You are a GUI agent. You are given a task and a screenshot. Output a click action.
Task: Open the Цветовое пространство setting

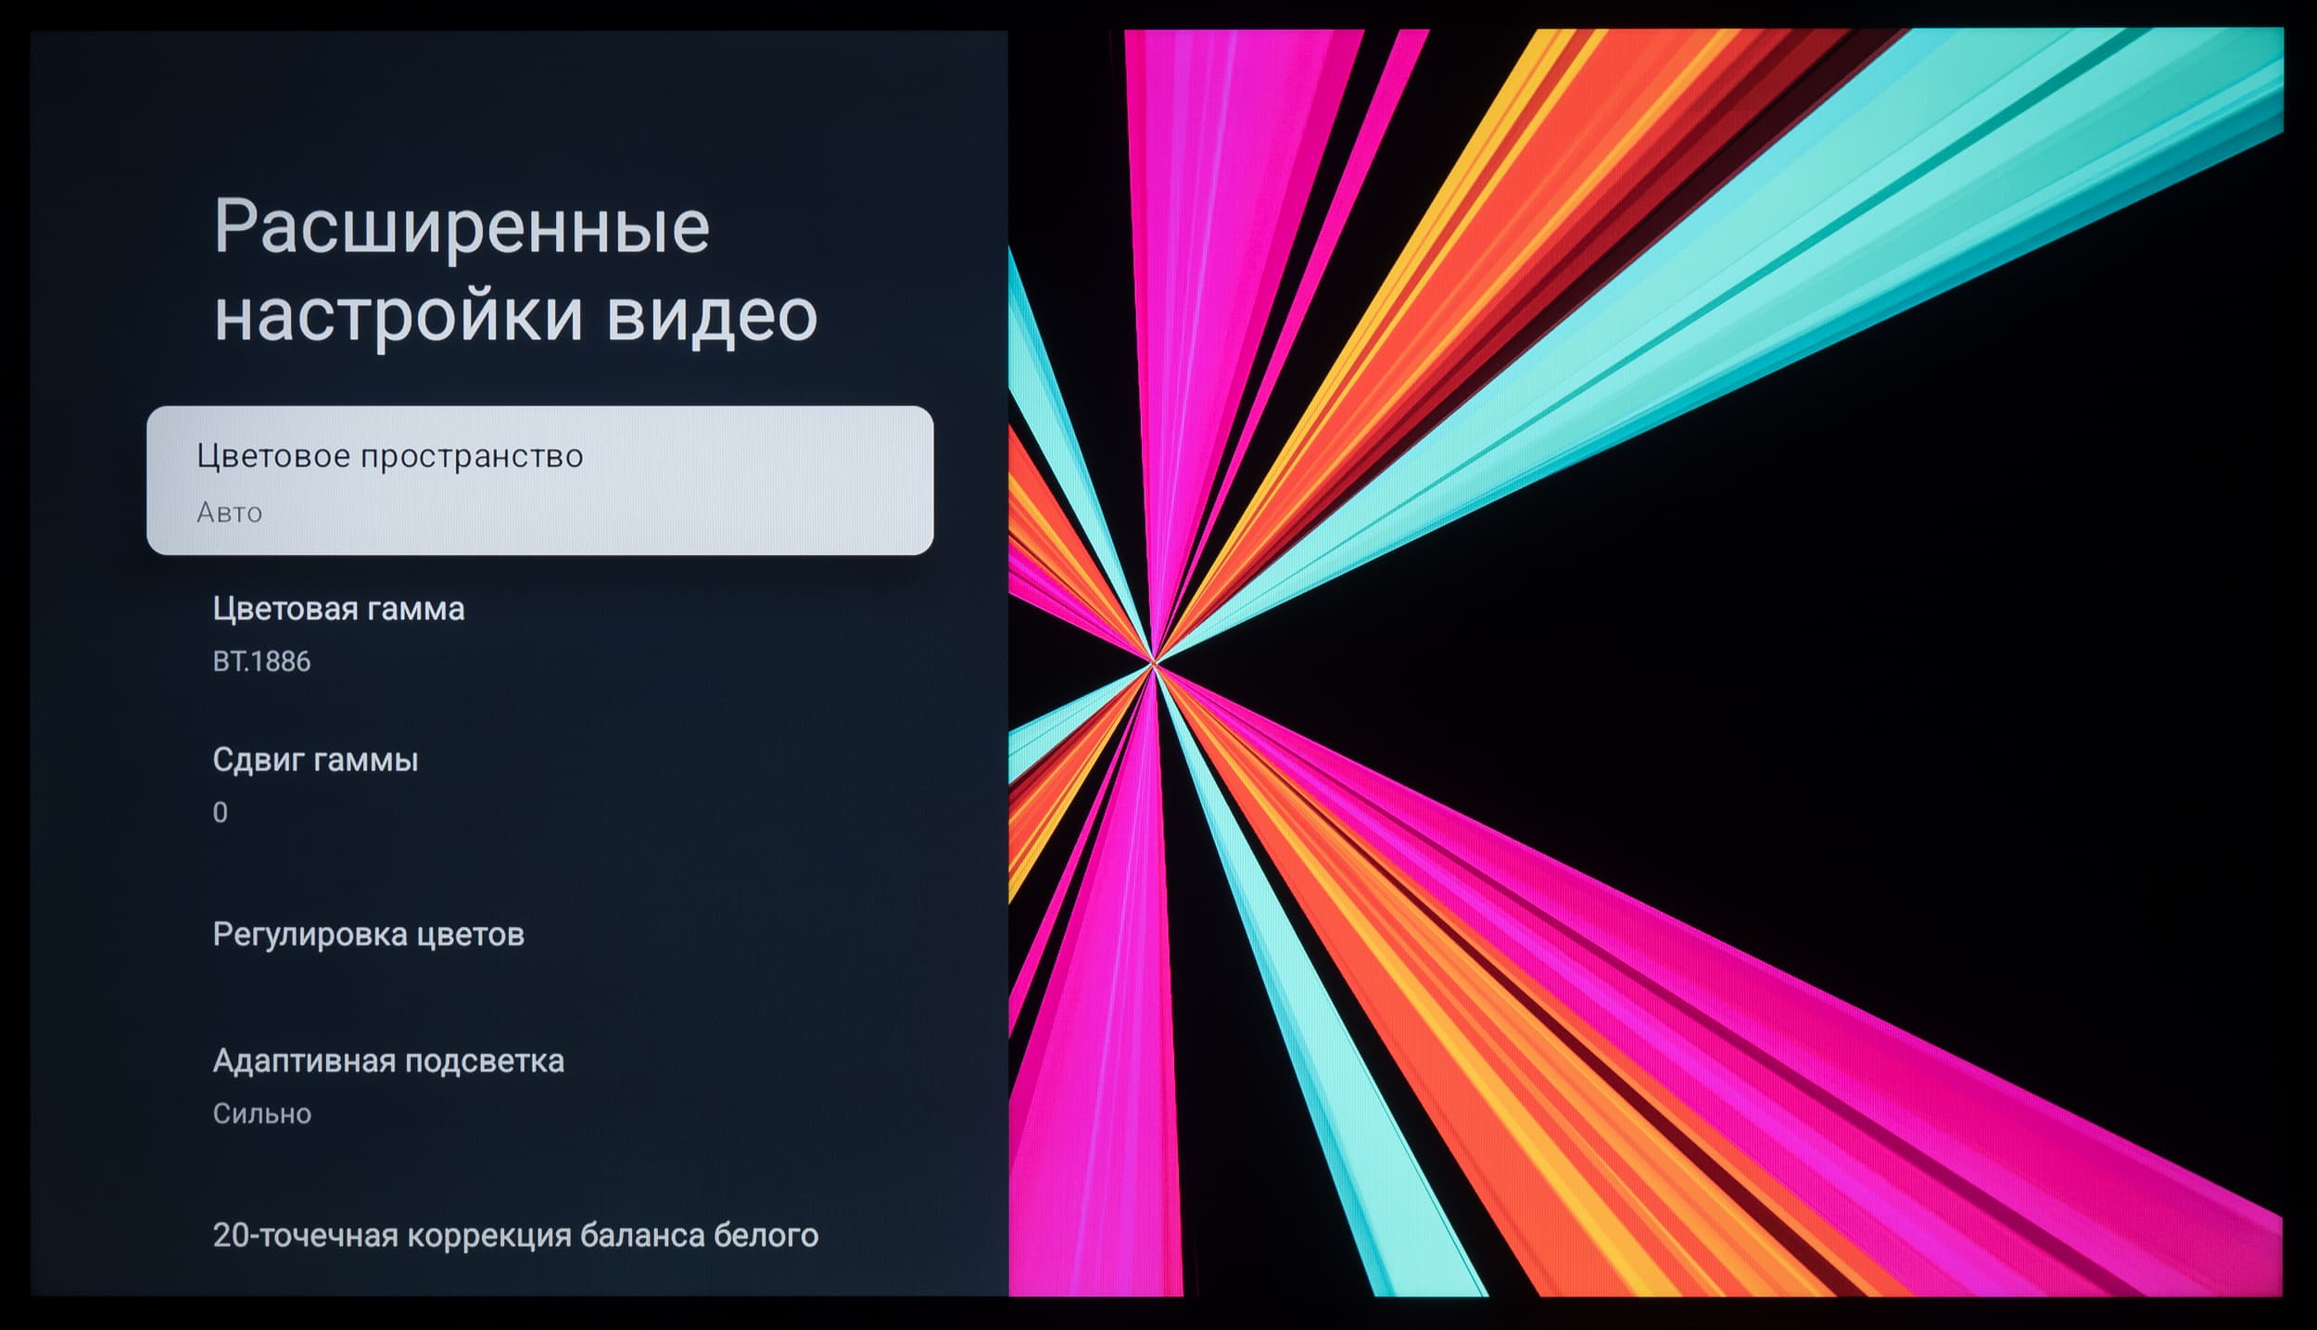coord(389,456)
